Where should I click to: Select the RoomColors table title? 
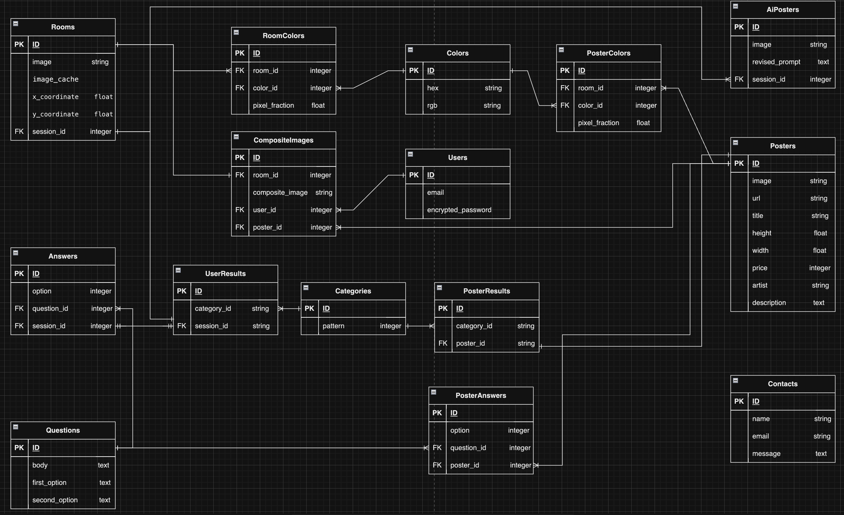point(283,36)
